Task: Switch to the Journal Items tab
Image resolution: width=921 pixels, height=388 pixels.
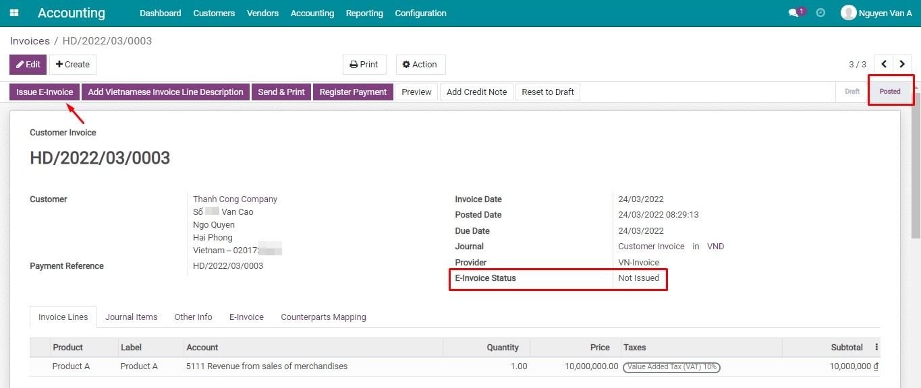Action: click(x=131, y=317)
